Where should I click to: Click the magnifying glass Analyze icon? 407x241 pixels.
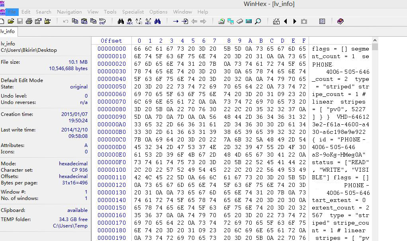(258, 21)
